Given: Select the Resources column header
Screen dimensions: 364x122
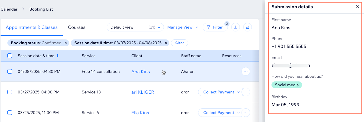Looking at the screenshot, I should point(232,56).
